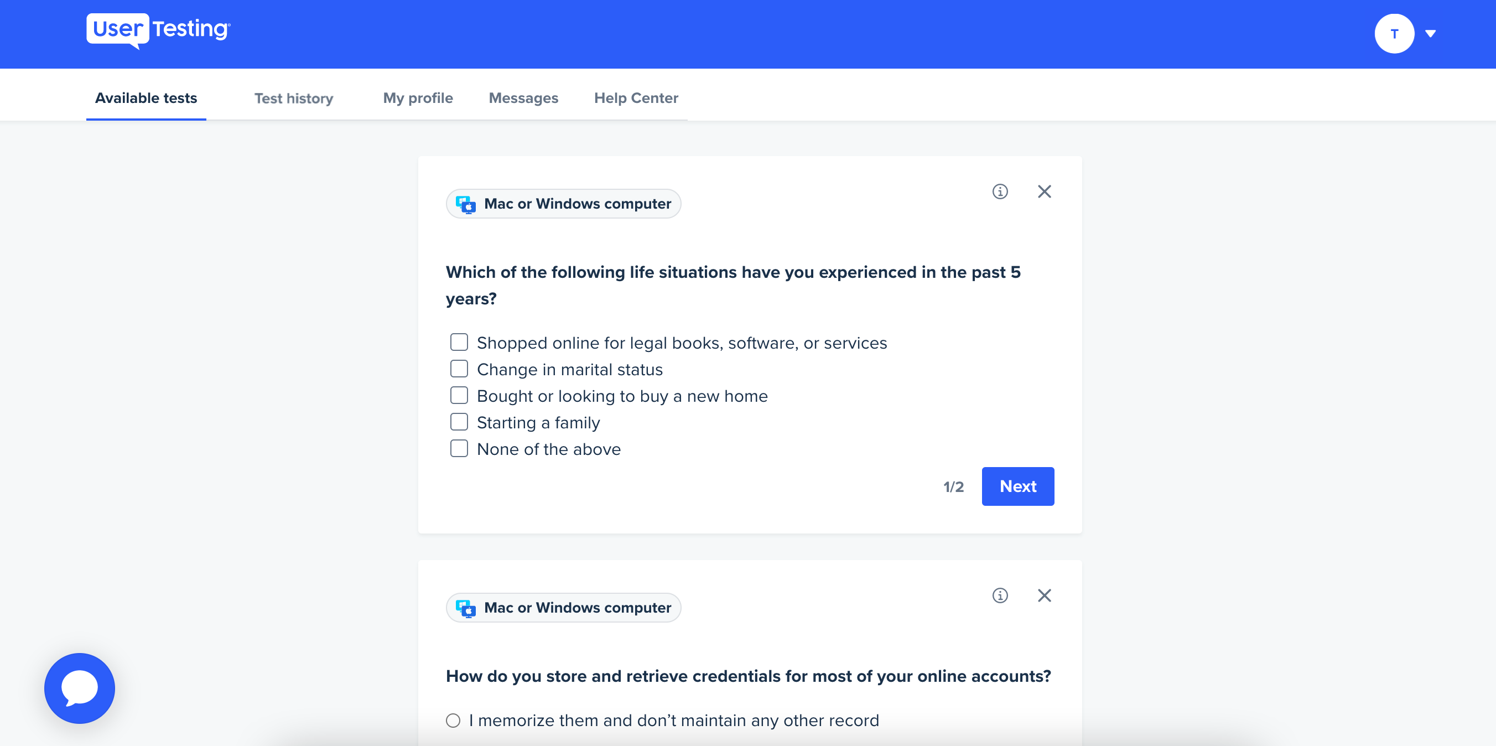Click the UserTesting logo
1496x746 pixels.
coord(159,30)
